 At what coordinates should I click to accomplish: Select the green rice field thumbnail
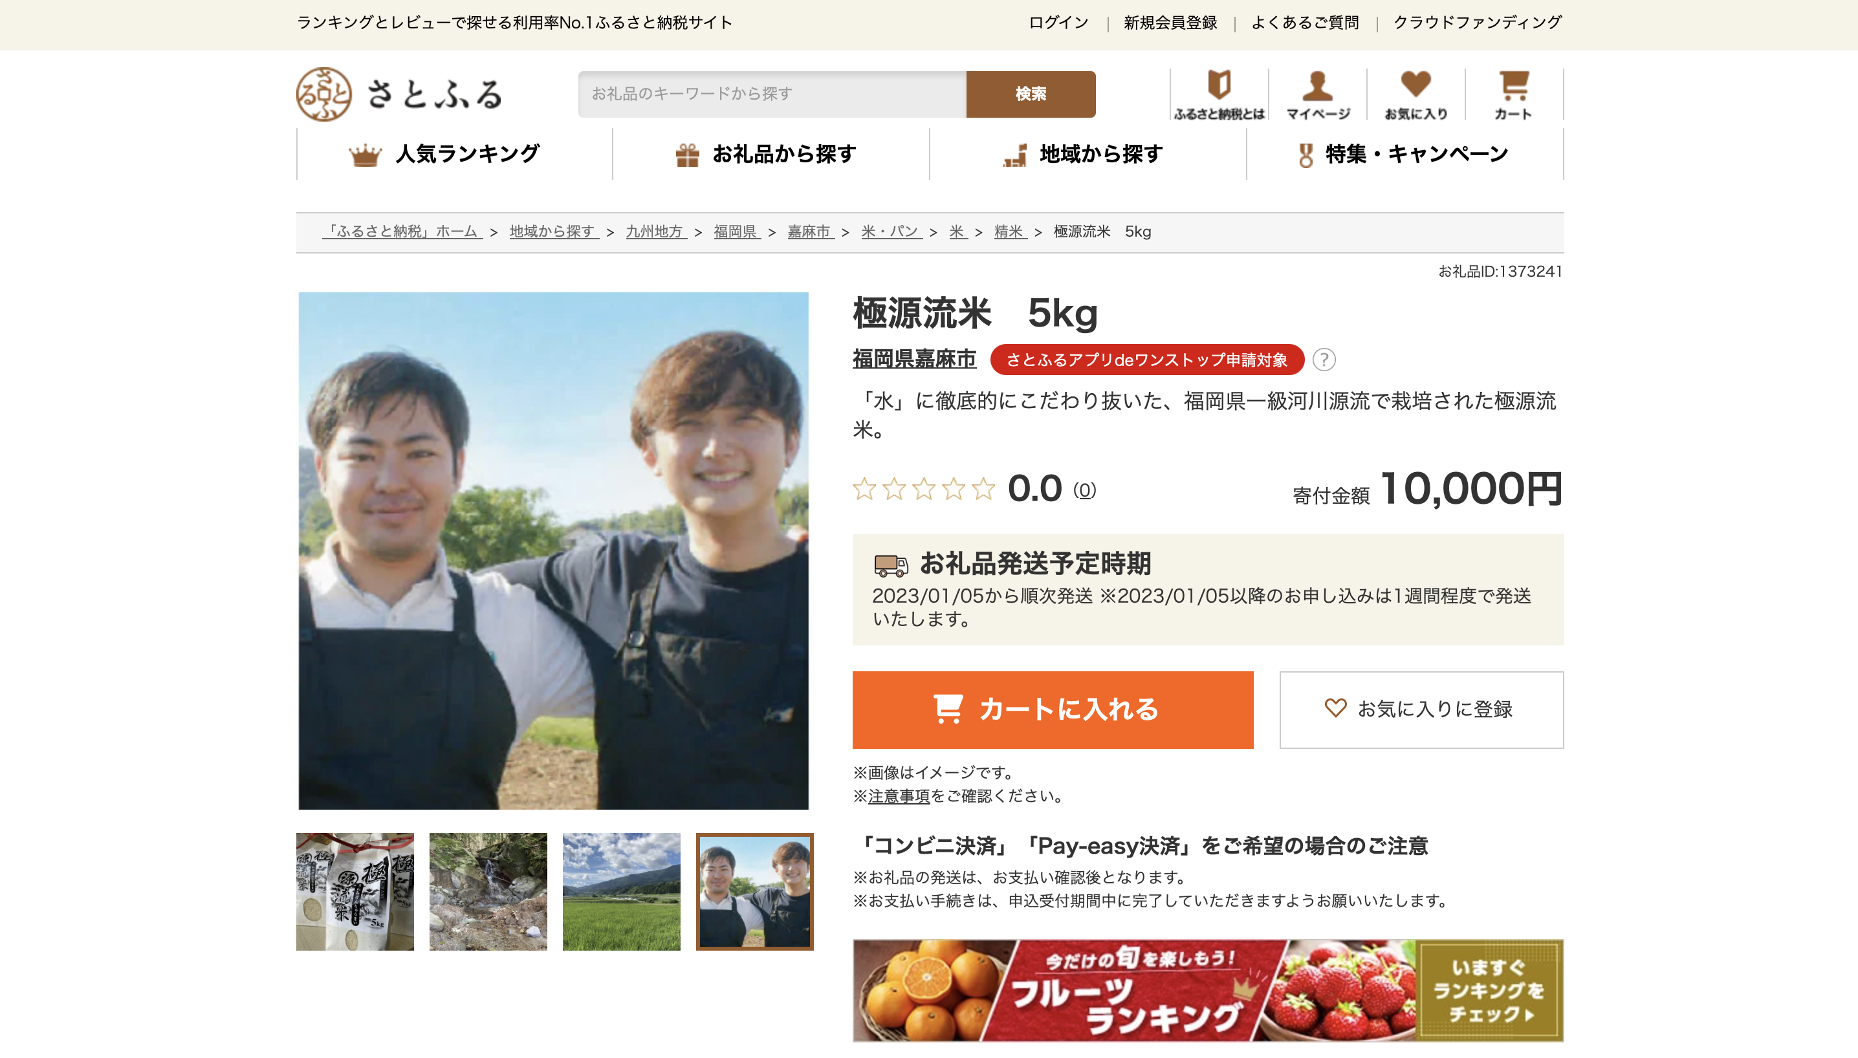point(621,892)
